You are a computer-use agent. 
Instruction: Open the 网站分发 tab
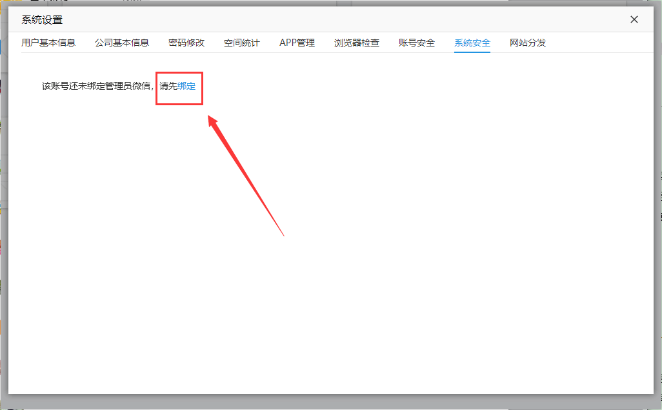pos(528,43)
